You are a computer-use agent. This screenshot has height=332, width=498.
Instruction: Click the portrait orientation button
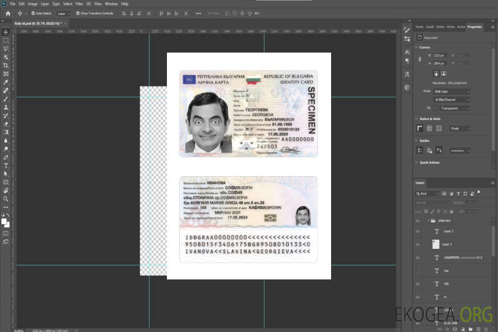click(x=436, y=74)
